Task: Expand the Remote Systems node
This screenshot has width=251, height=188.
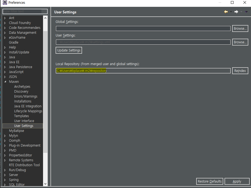Action: coord(5,160)
